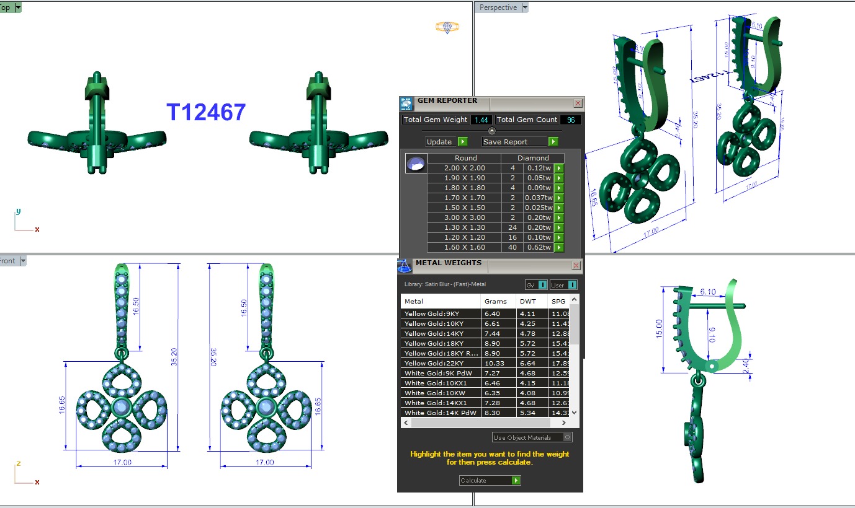Image resolution: width=855 pixels, height=508 pixels.
Task: Open the Perspective viewport dropdown arrow
Action: tap(525, 7)
